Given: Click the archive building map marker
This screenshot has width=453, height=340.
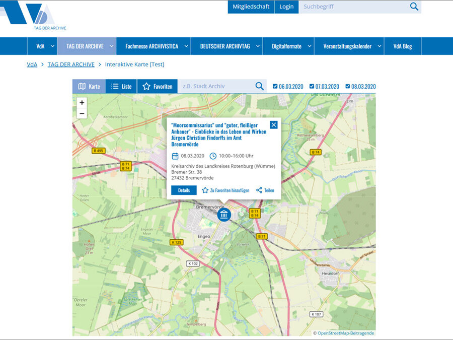Looking at the screenshot, I should click(224, 215).
